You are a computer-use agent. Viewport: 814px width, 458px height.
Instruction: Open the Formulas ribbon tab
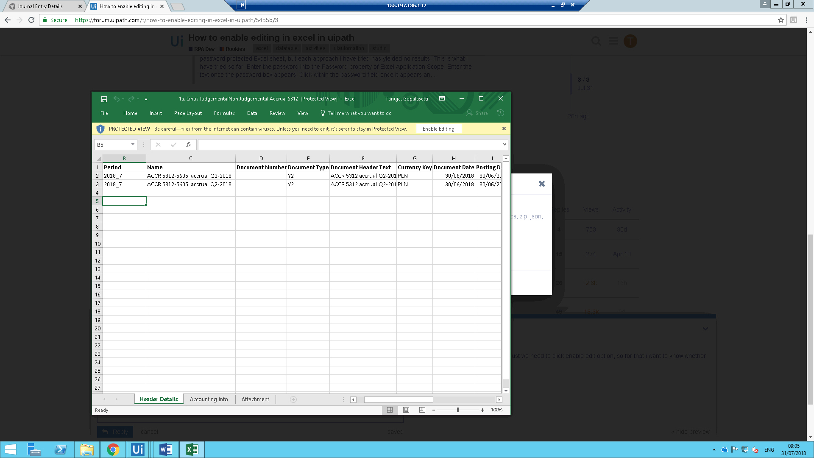tap(224, 113)
